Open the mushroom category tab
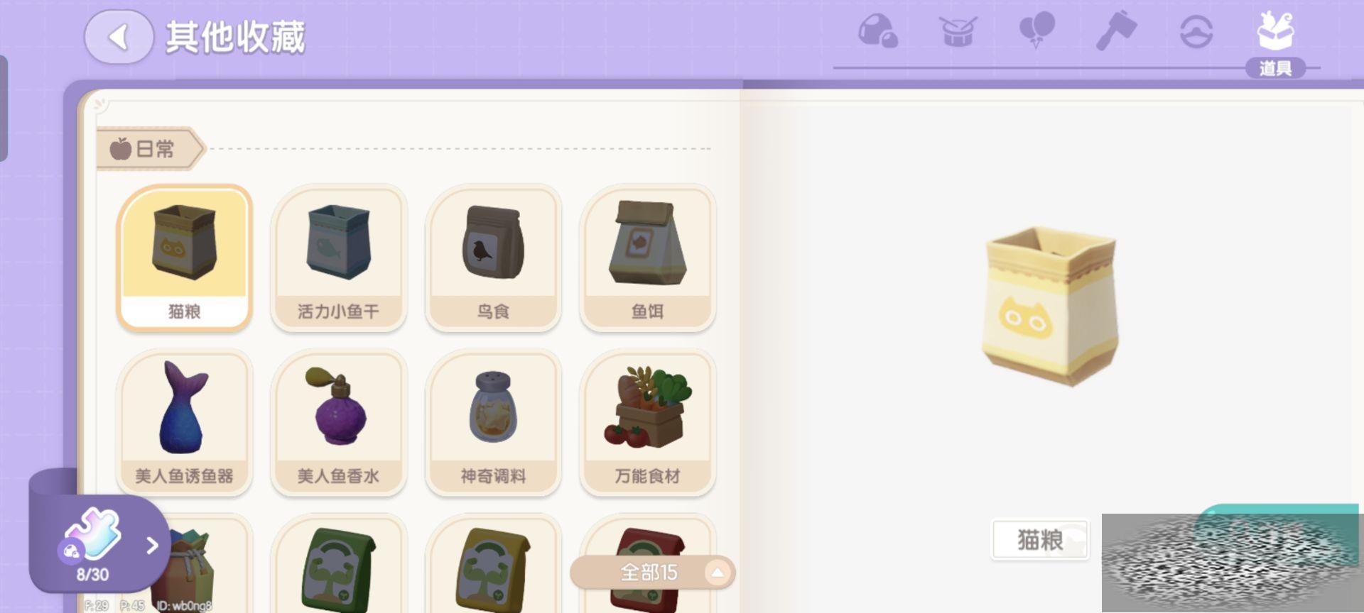Screen dimensions: 1364x613 tap(877, 31)
